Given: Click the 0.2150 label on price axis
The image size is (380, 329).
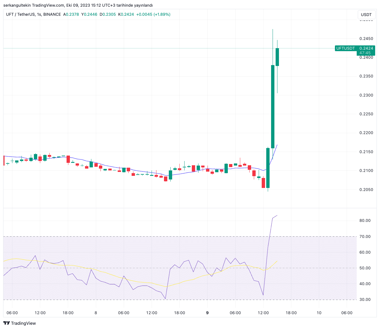Looking at the screenshot, I should click(366, 152).
